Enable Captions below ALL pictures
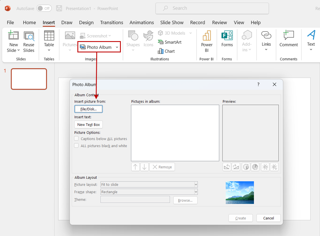 coord(76,138)
